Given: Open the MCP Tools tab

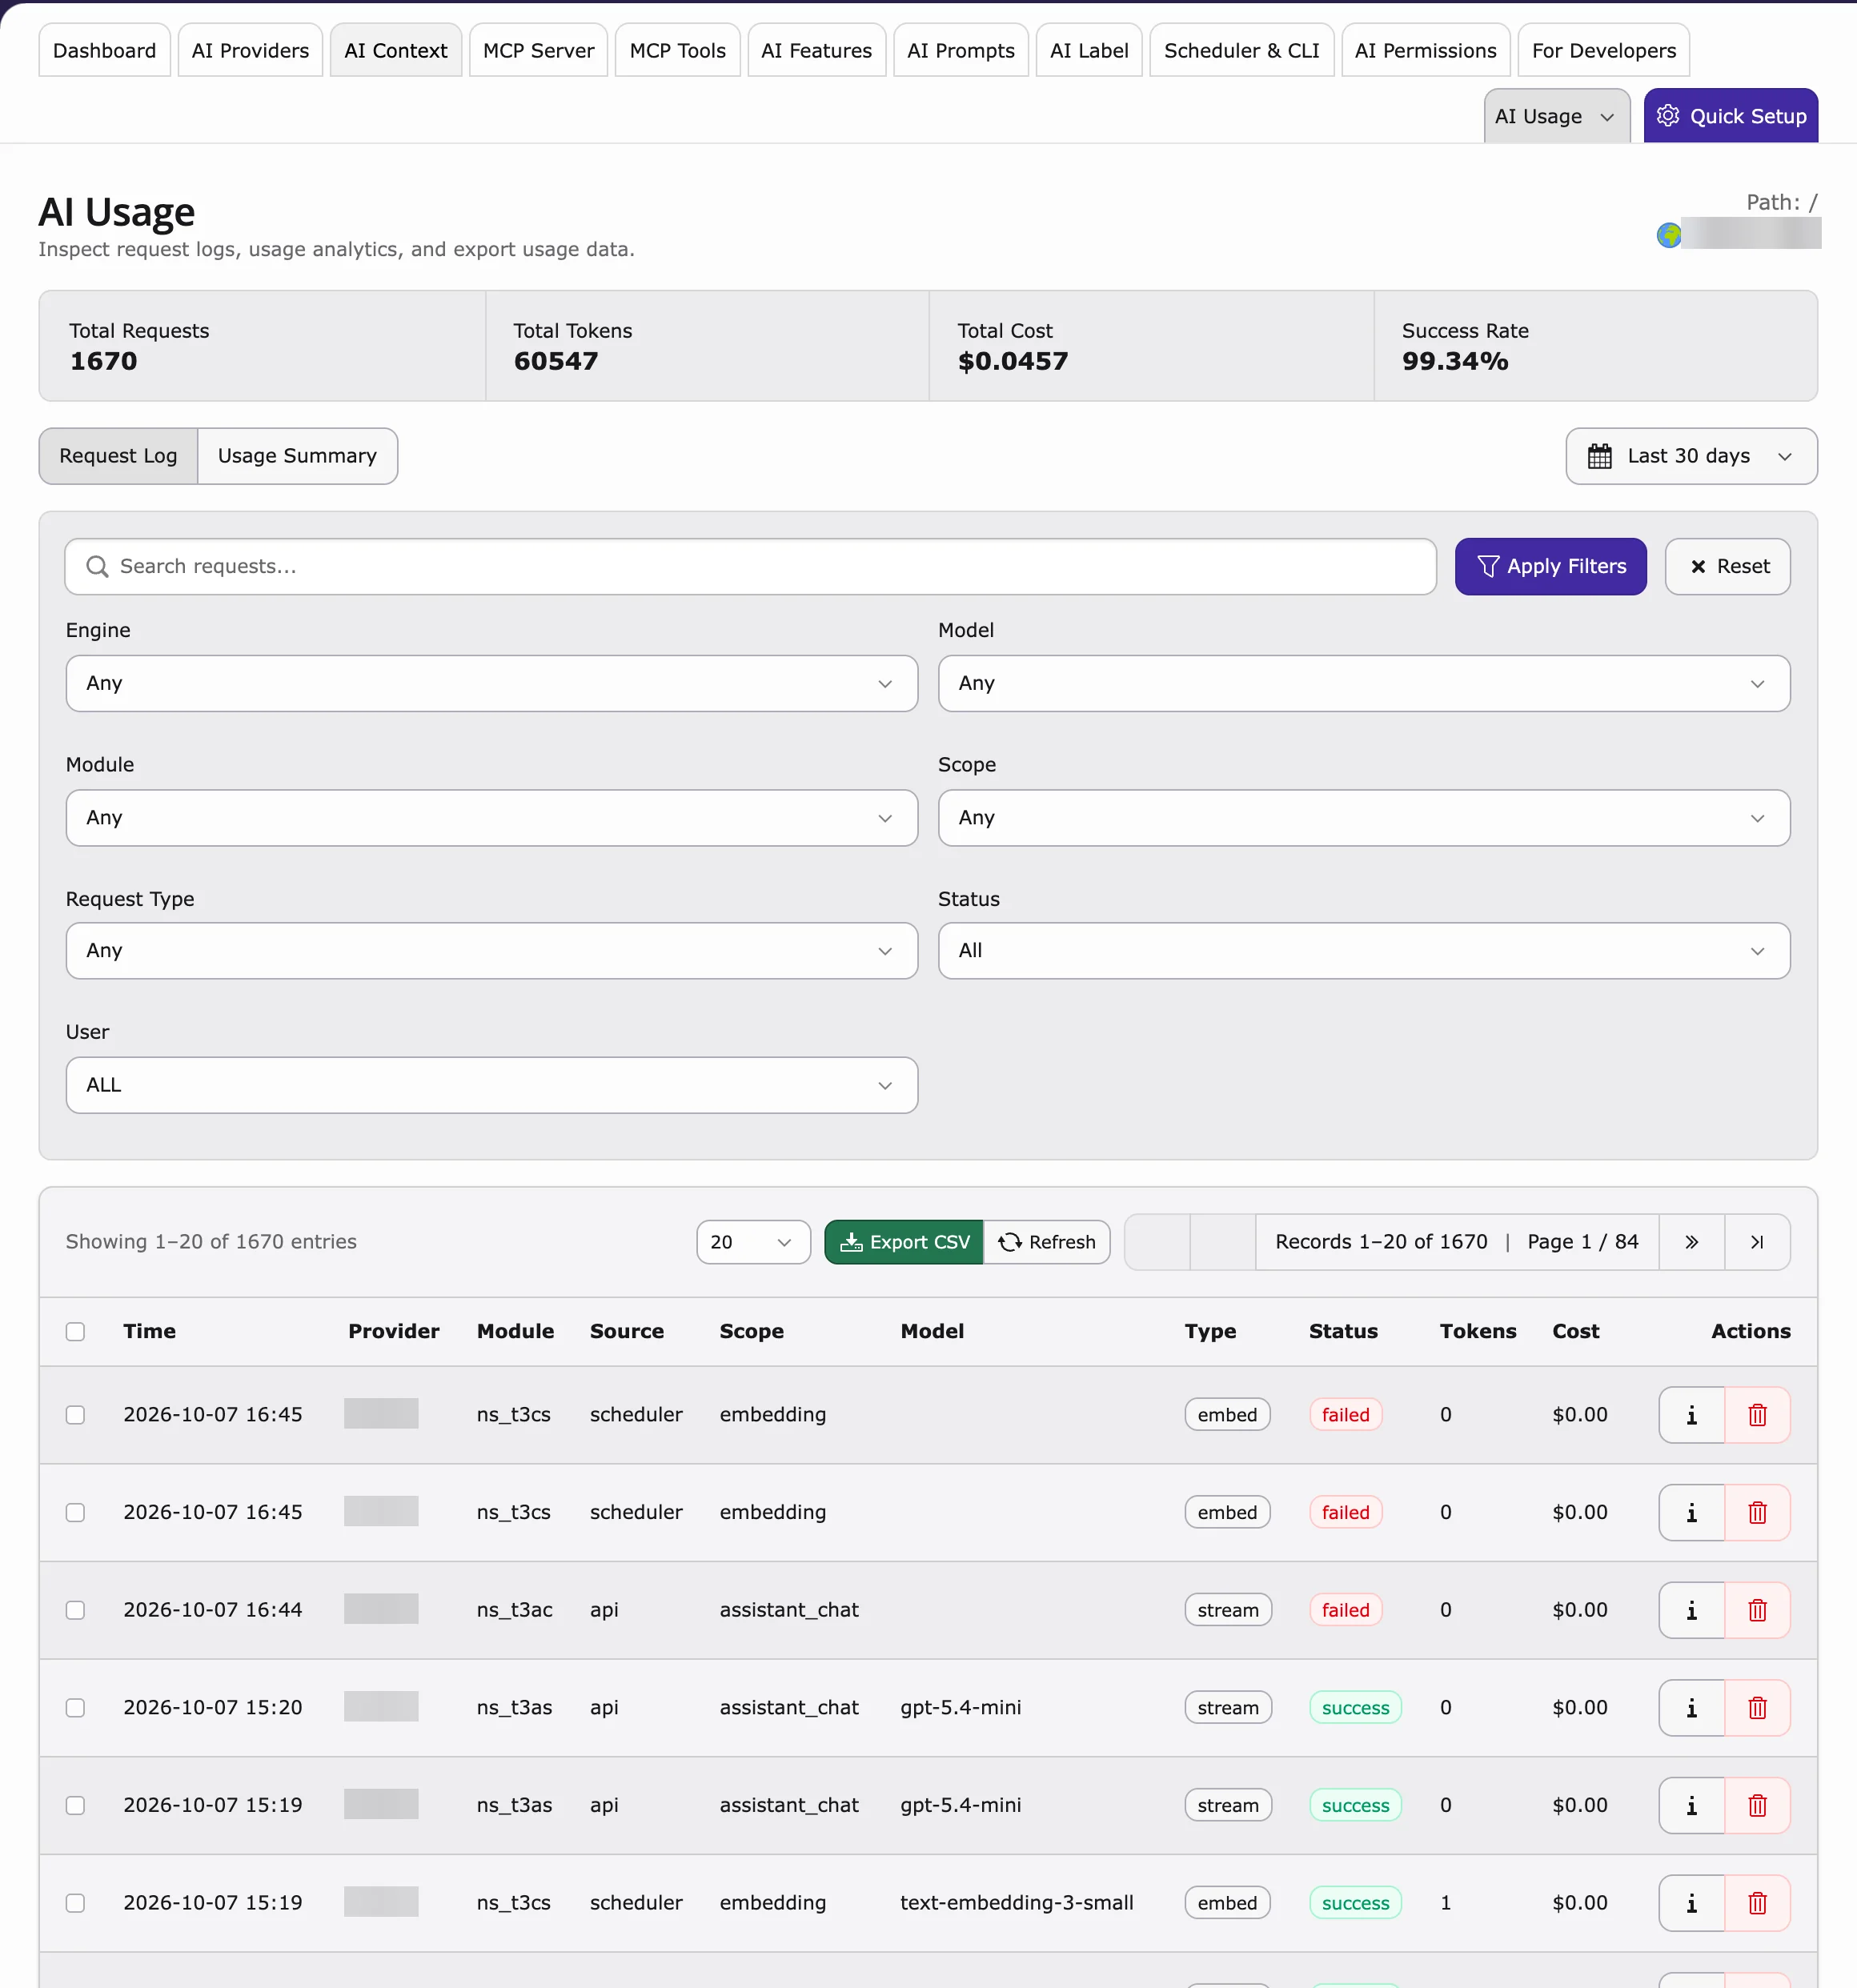Looking at the screenshot, I should [677, 50].
